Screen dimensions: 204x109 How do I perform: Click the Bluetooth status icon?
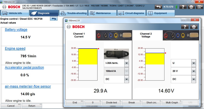(176, 7)
